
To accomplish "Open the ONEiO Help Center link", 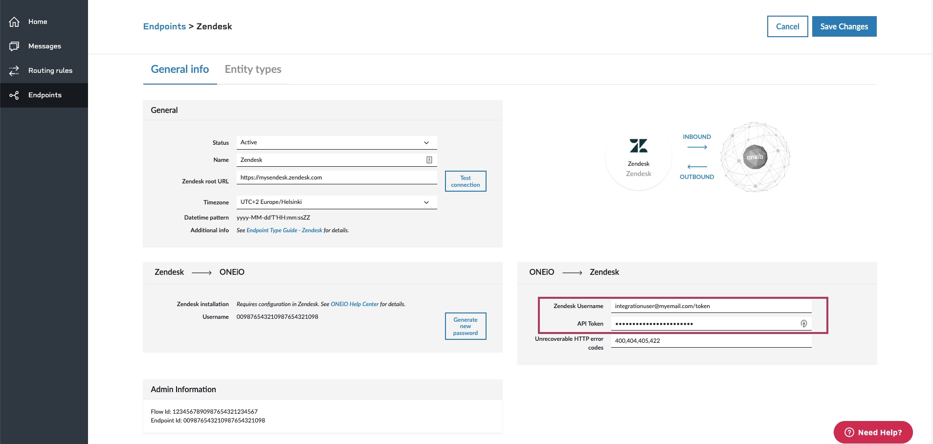I will [x=355, y=304].
